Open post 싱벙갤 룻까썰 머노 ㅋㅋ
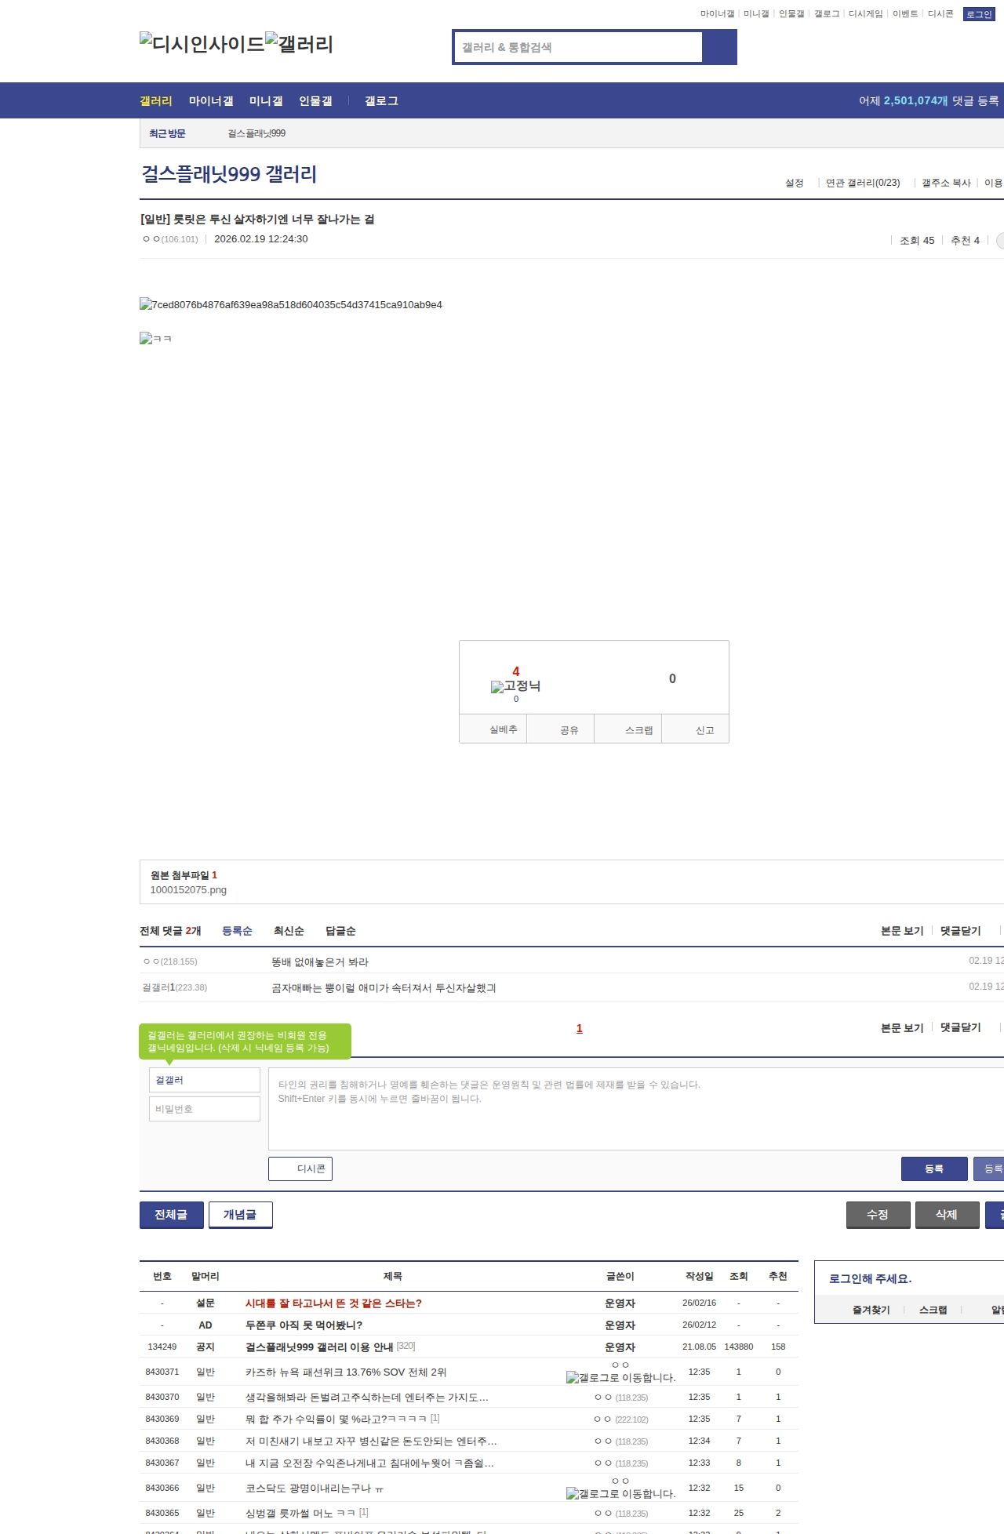Image resolution: width=1004 pixels, height=1534 pixels. (x=300, y=1513)
